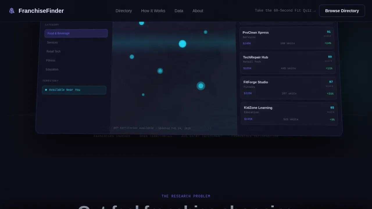Toggle Available Near You territory filter

[x=74, y=90]
